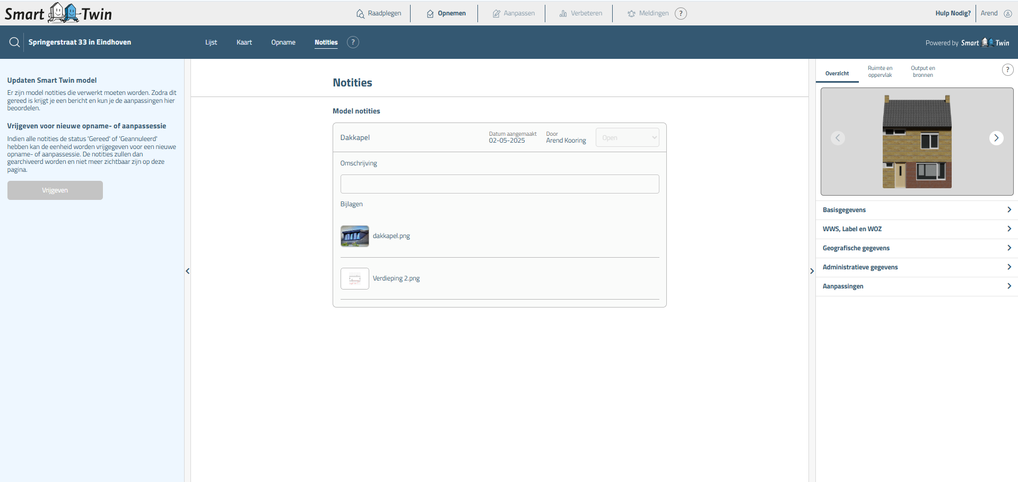Viewport: 1018px width, 482px height.
Task: Open help icon in the right panel
Action: [1007, 70]
